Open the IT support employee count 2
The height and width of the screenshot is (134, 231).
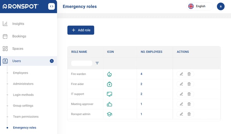point(141,94)
